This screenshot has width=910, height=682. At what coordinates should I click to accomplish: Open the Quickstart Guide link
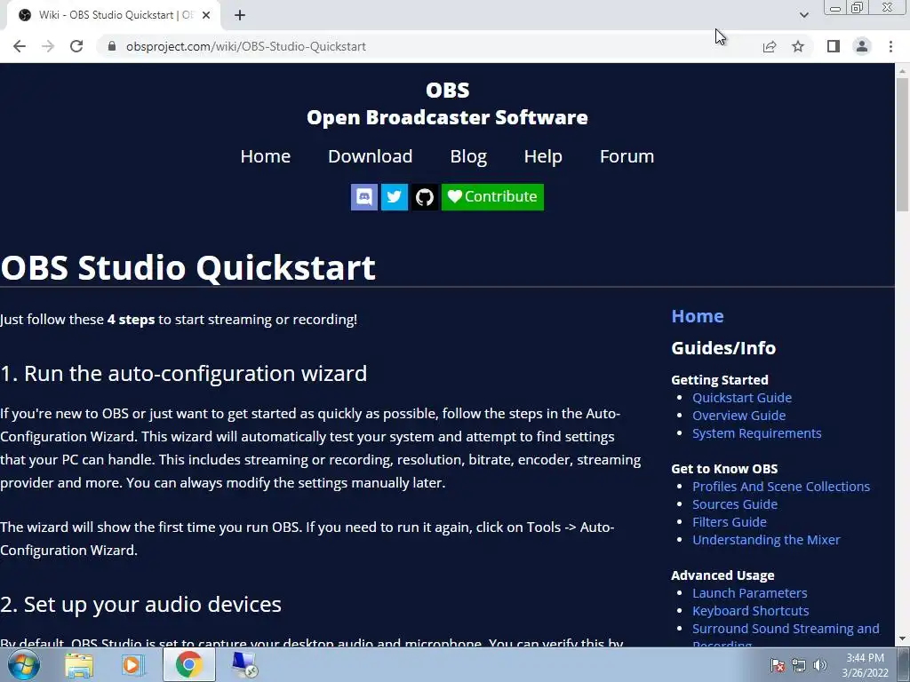pyautogui.click(x=742, y=398)
